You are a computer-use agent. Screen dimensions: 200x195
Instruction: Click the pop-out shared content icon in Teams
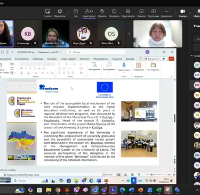click(x=60, y=13)
